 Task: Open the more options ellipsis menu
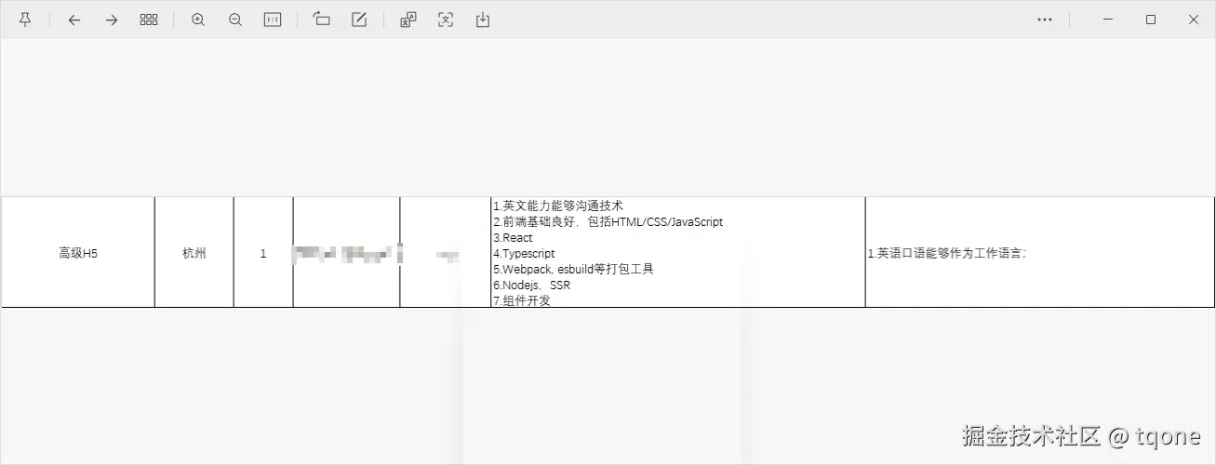(x=1045, y=20)
